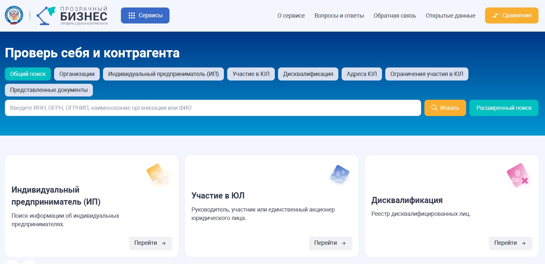Open Открытые данные section
This screenshot has width=545, height=264.
coord(450,16)
